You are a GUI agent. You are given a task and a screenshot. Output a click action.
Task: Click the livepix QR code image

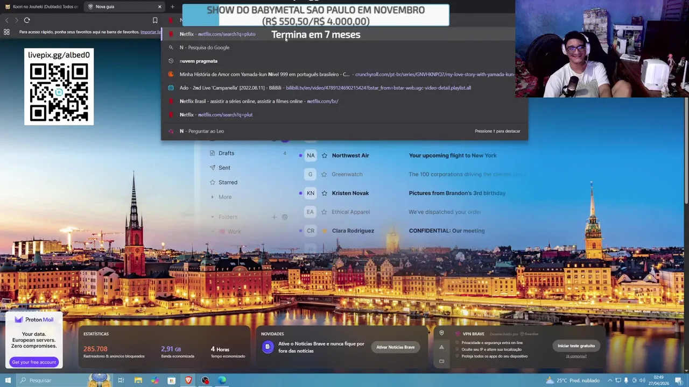pos(59,92)
